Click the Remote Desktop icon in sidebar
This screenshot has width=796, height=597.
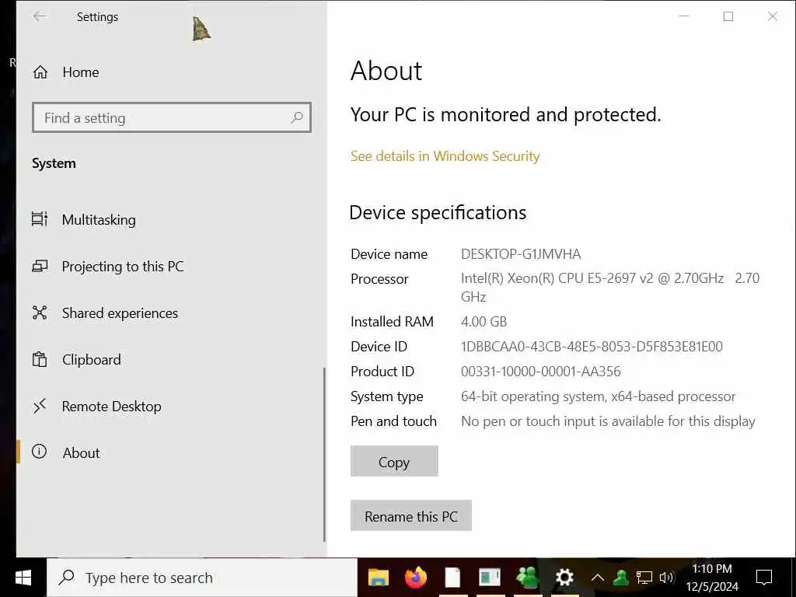coord(40,406)
